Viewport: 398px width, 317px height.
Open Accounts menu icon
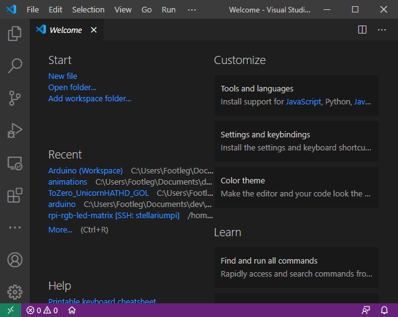click(15, 260)
